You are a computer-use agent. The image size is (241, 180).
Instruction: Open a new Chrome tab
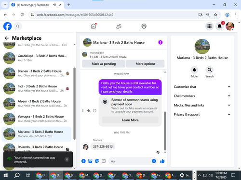click(68, 5)
